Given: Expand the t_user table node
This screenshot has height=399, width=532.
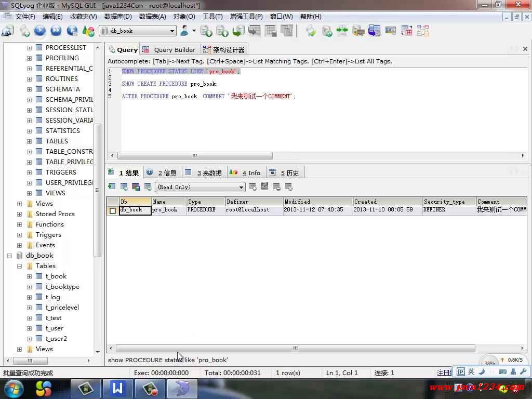Looking at the screenshot, I should click(29, 328).
